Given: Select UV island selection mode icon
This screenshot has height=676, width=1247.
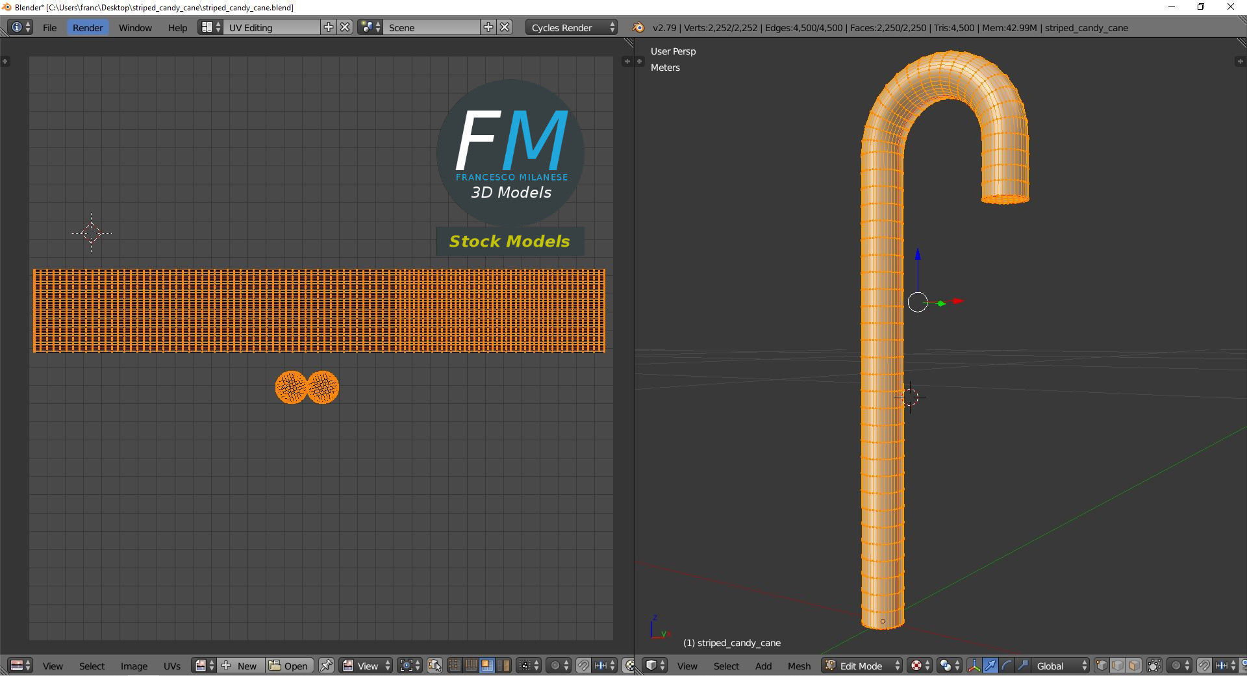Looking at the screenshot, I should point(503,666).
